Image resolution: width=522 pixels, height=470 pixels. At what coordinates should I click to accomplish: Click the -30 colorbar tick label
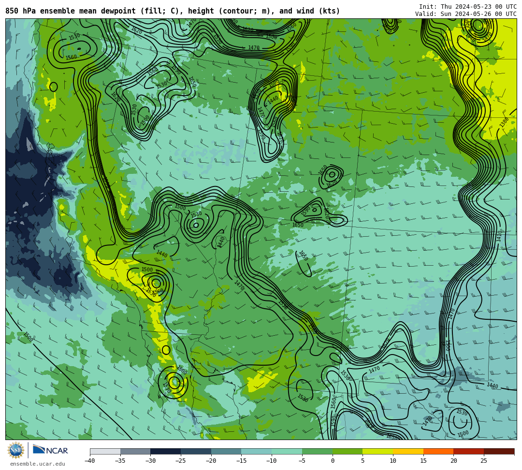click(150, 461)
